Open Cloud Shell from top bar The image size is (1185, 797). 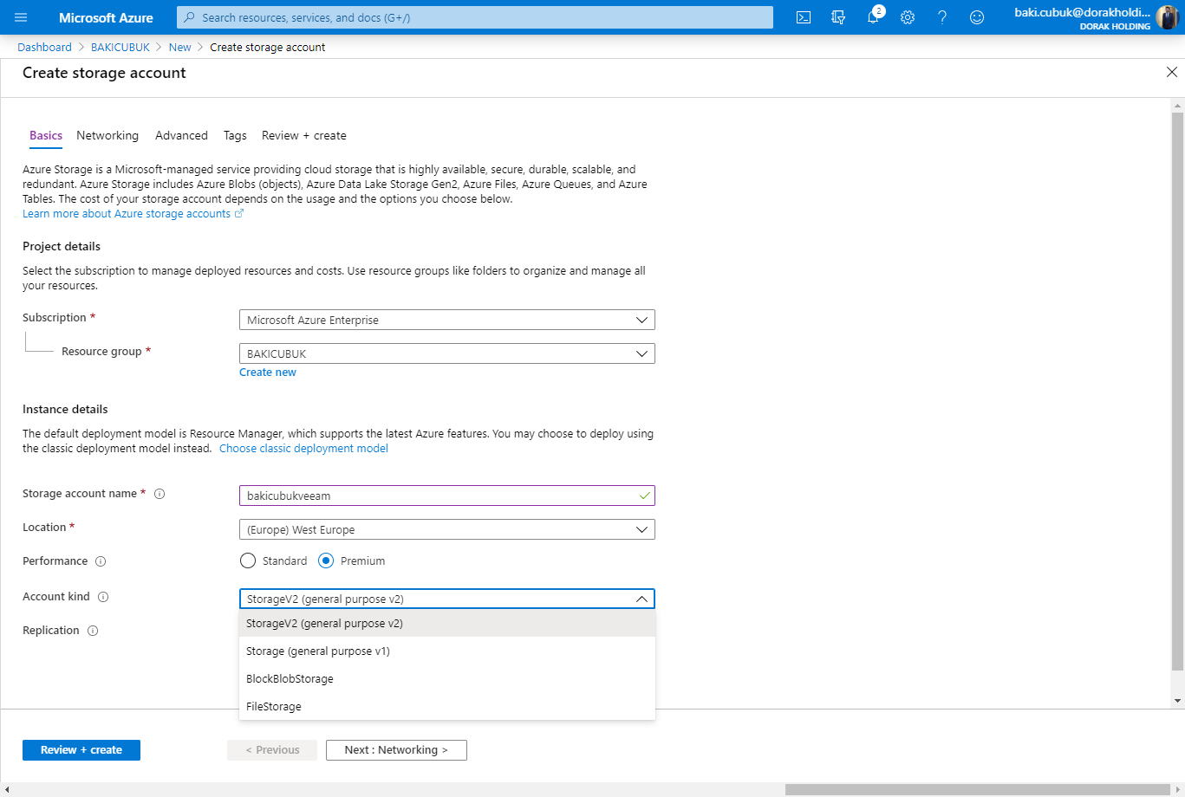point(804,17)
